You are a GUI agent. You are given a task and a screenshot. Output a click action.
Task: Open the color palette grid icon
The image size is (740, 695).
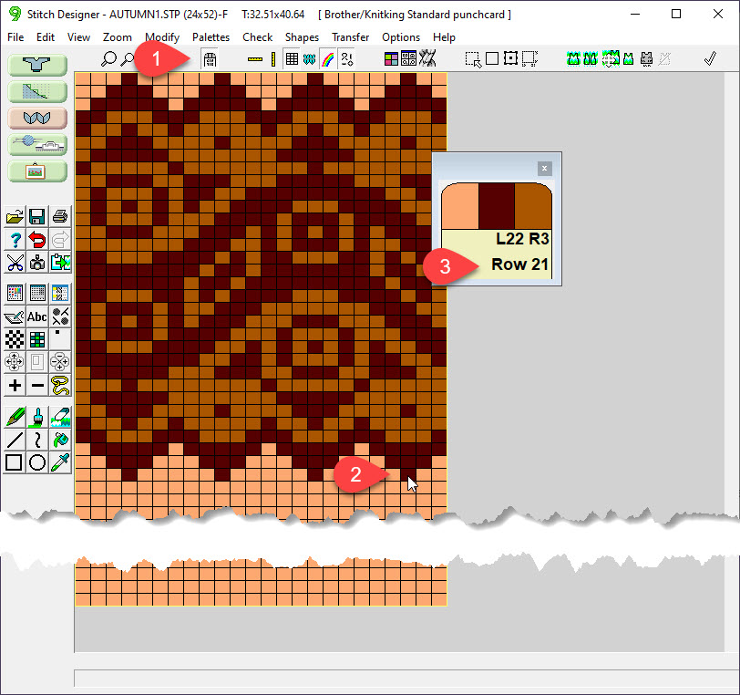point(15,294)
